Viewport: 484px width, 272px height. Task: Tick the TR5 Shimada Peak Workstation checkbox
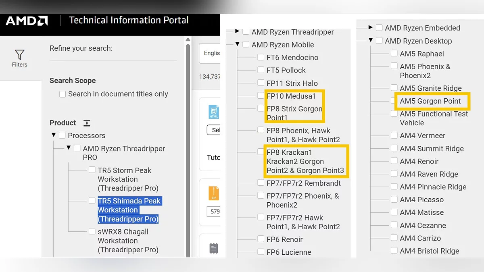(x=92, y=201)
